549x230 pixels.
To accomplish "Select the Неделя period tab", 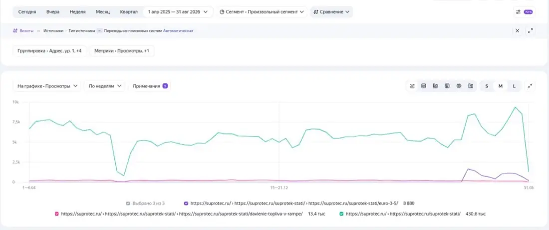I will [x=78, y=12].
